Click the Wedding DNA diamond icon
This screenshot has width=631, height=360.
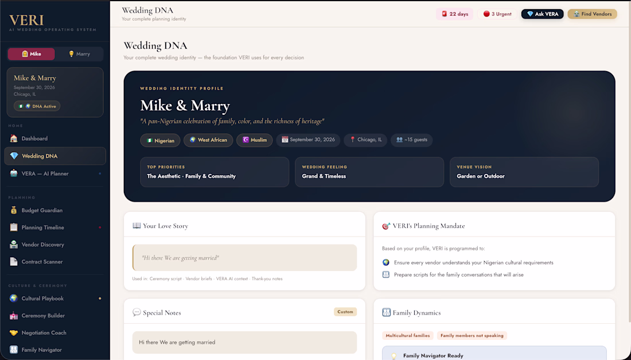(14, 156)
